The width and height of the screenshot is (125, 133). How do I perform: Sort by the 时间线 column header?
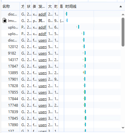click(x=71, y=7)
